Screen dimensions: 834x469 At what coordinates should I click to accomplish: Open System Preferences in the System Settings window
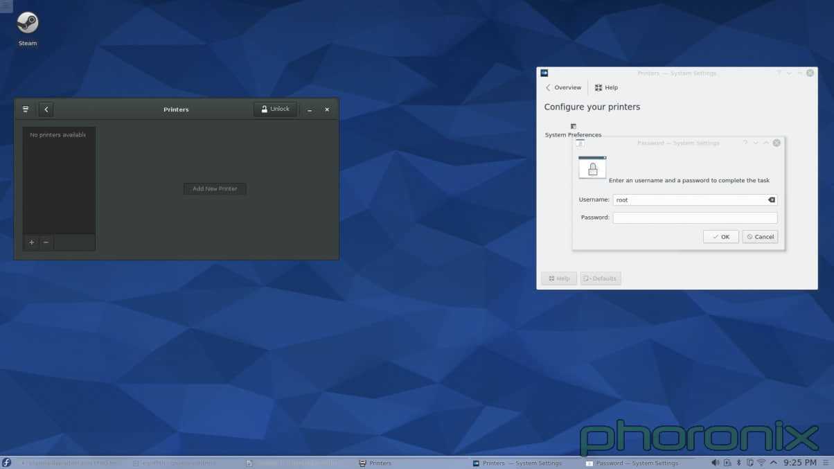click(x=573, y=130)
